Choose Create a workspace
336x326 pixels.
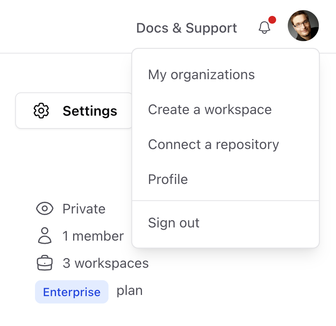tap(210, 109)
